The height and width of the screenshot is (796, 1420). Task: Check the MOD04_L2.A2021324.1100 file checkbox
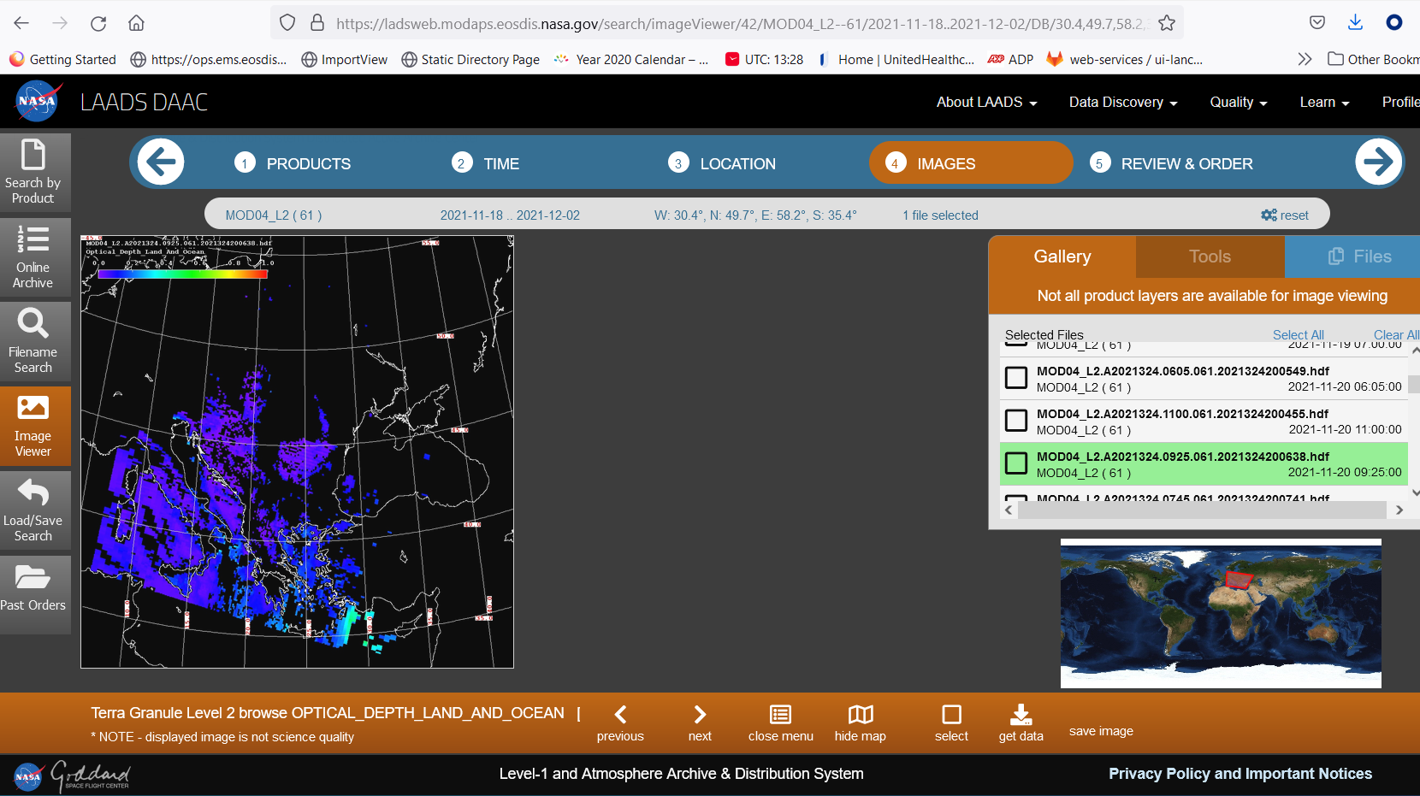click(1016, 421)
